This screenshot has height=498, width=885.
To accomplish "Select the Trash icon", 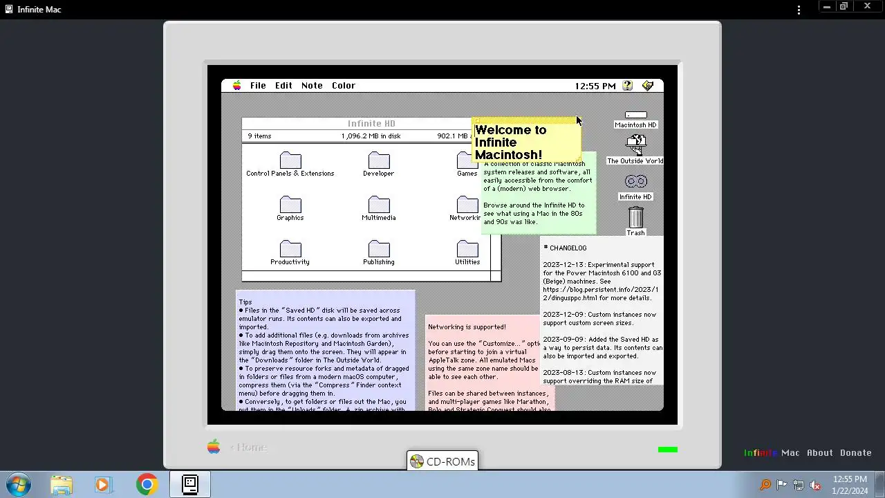I will (635, 221).
